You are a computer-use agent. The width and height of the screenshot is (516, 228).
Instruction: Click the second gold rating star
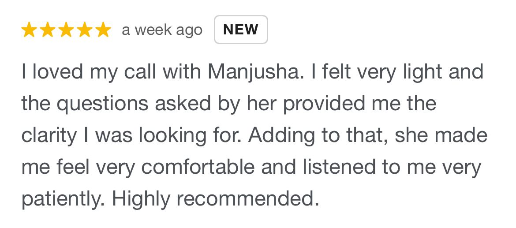[x=48, y=30]
